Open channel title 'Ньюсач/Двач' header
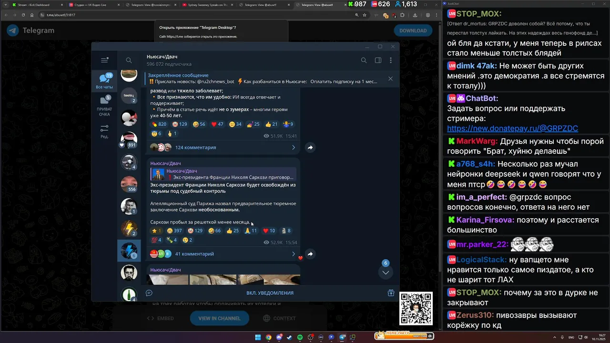 click(162, 57)
